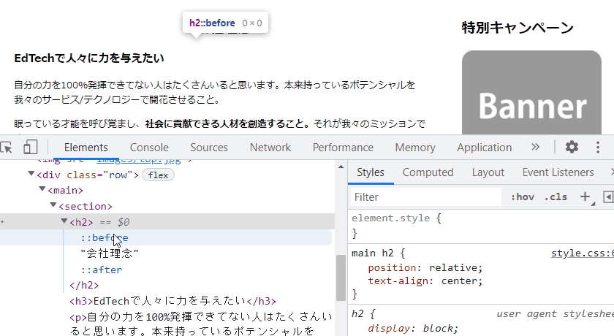Click the 特別キャンペーン heading
The image size is (614, 336).
tap(518, 28)
